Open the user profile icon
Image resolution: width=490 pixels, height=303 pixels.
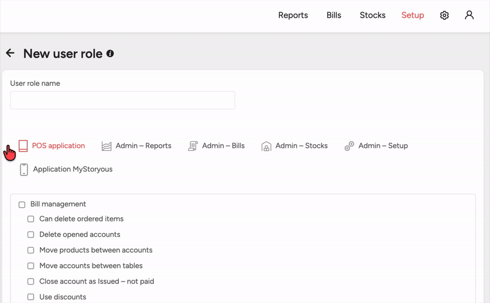(x=469, y=15)
